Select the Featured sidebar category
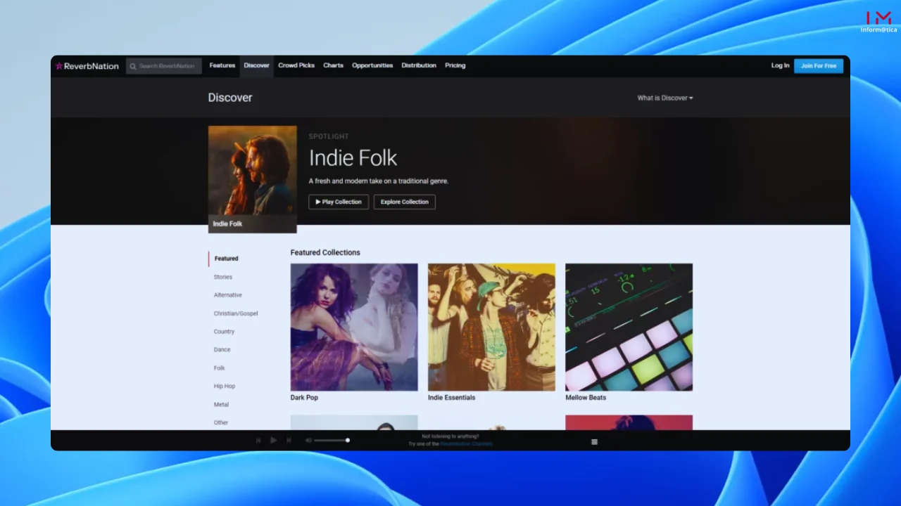 [x=227, y=259]
